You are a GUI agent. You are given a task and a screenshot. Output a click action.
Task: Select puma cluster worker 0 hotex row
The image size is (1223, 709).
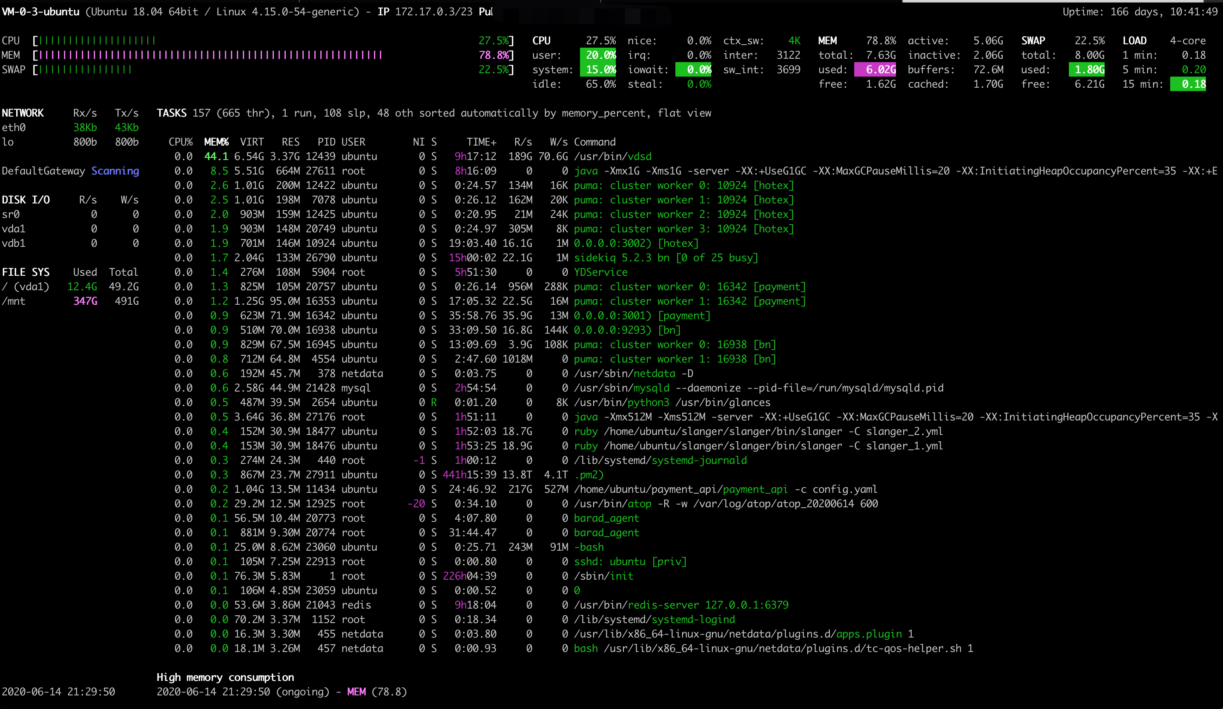pos(484,186)
